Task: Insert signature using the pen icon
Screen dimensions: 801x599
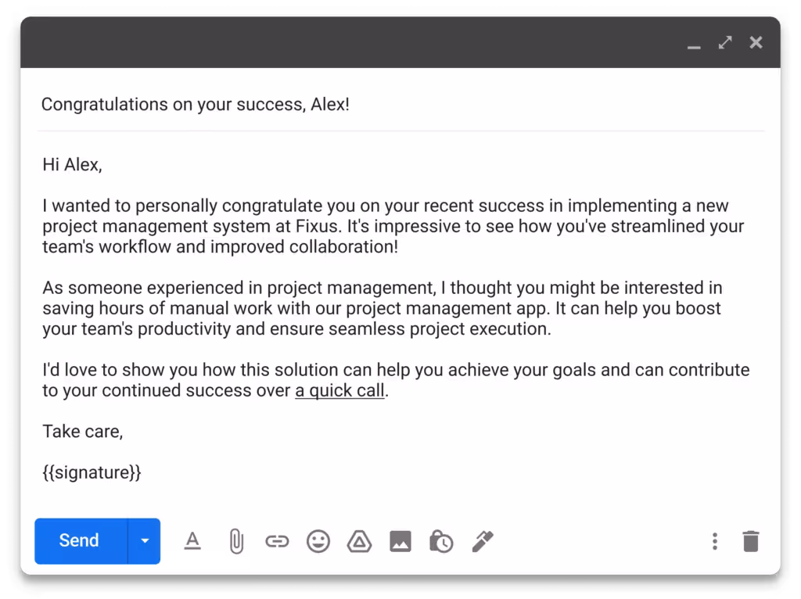Action: coord(483,540)
